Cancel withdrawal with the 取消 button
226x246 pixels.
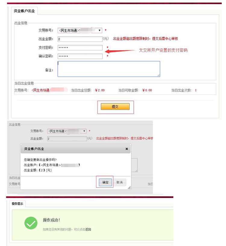coord(120,182)
